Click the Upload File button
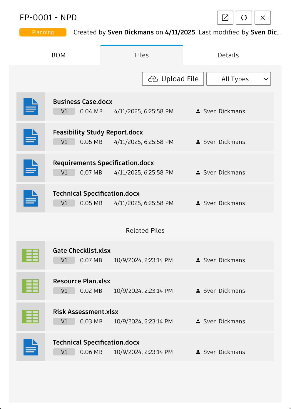This screenshot has width=291, height=409. (x=173, y=79)
